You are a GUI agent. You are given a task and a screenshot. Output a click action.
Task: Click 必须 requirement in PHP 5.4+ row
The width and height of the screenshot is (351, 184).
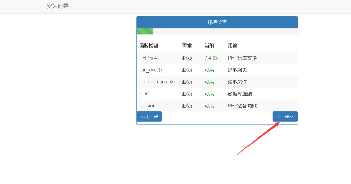[187, 58]
